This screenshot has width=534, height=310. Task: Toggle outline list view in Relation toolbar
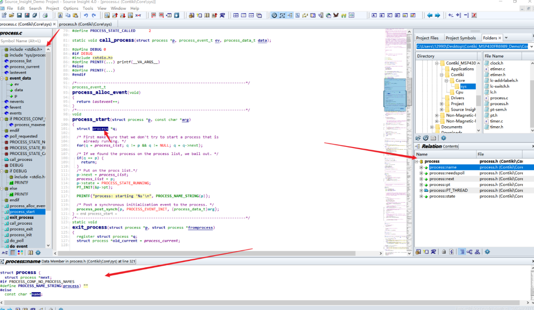(x=462, y=252)
